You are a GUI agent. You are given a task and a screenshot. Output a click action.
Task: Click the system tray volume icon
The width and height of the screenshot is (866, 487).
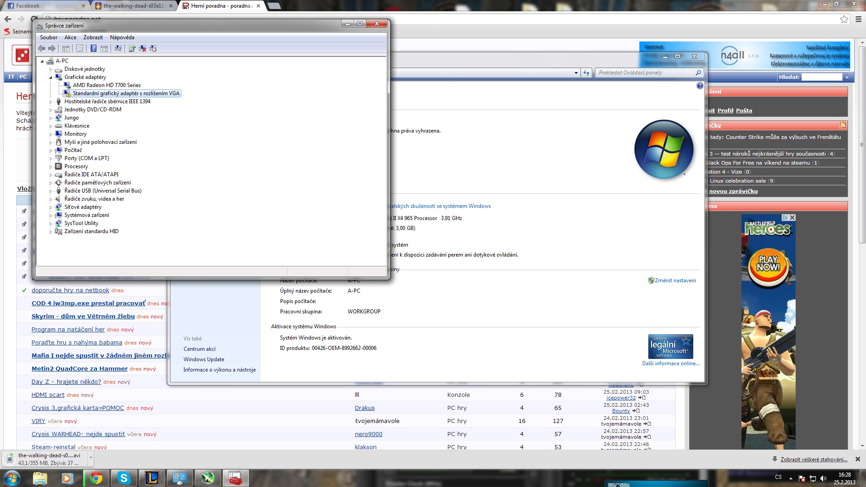point(823,478)
